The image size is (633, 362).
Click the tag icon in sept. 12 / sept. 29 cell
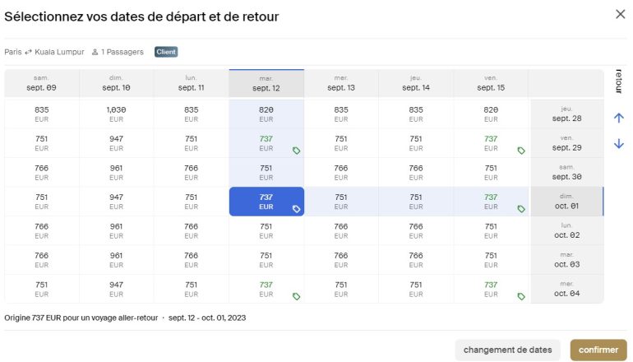(x=296, y=151)
